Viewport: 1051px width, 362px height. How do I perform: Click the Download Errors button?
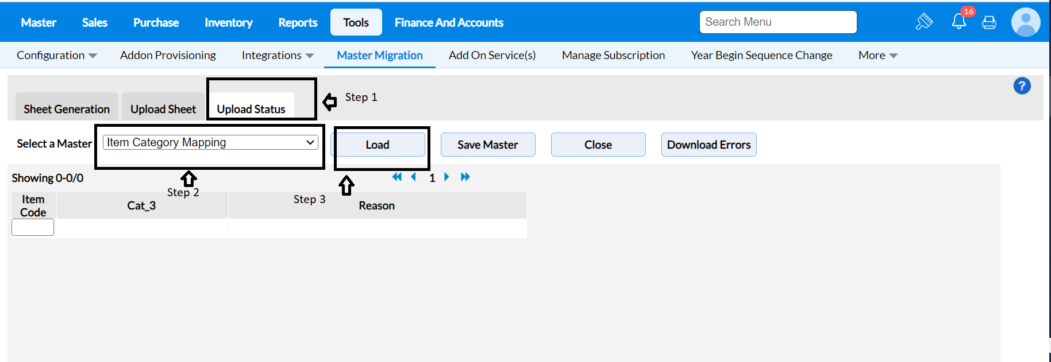point(709,145)
